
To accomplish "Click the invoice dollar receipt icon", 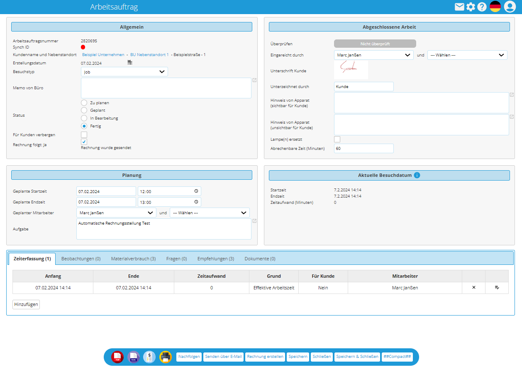I will click(149, 357).
